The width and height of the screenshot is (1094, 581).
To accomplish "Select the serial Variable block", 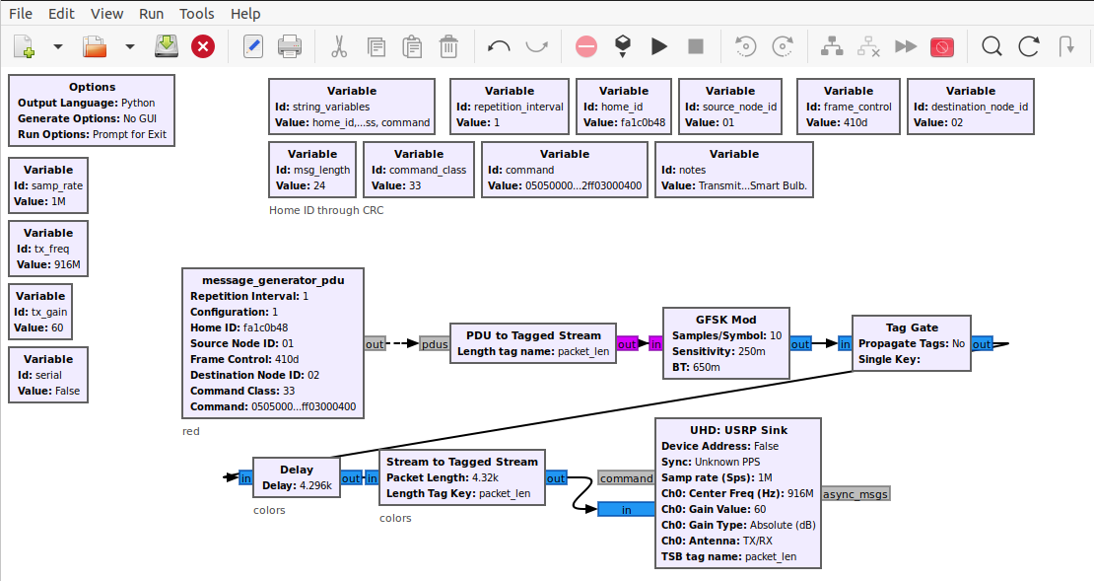I will [x=48, y=375].
